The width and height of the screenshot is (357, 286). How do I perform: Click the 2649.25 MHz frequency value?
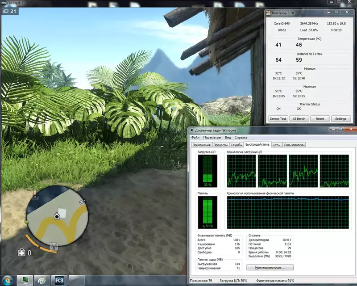point(309,24)
